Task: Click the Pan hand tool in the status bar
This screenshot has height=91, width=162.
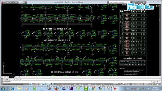Action: [121, 84]
